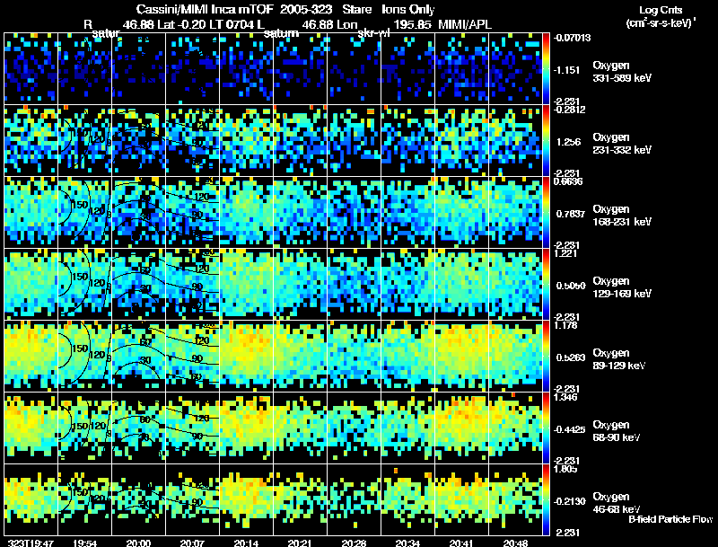Click the 'Stare' word in the title
Screen dimensions: 718x547
pos(356,9)
